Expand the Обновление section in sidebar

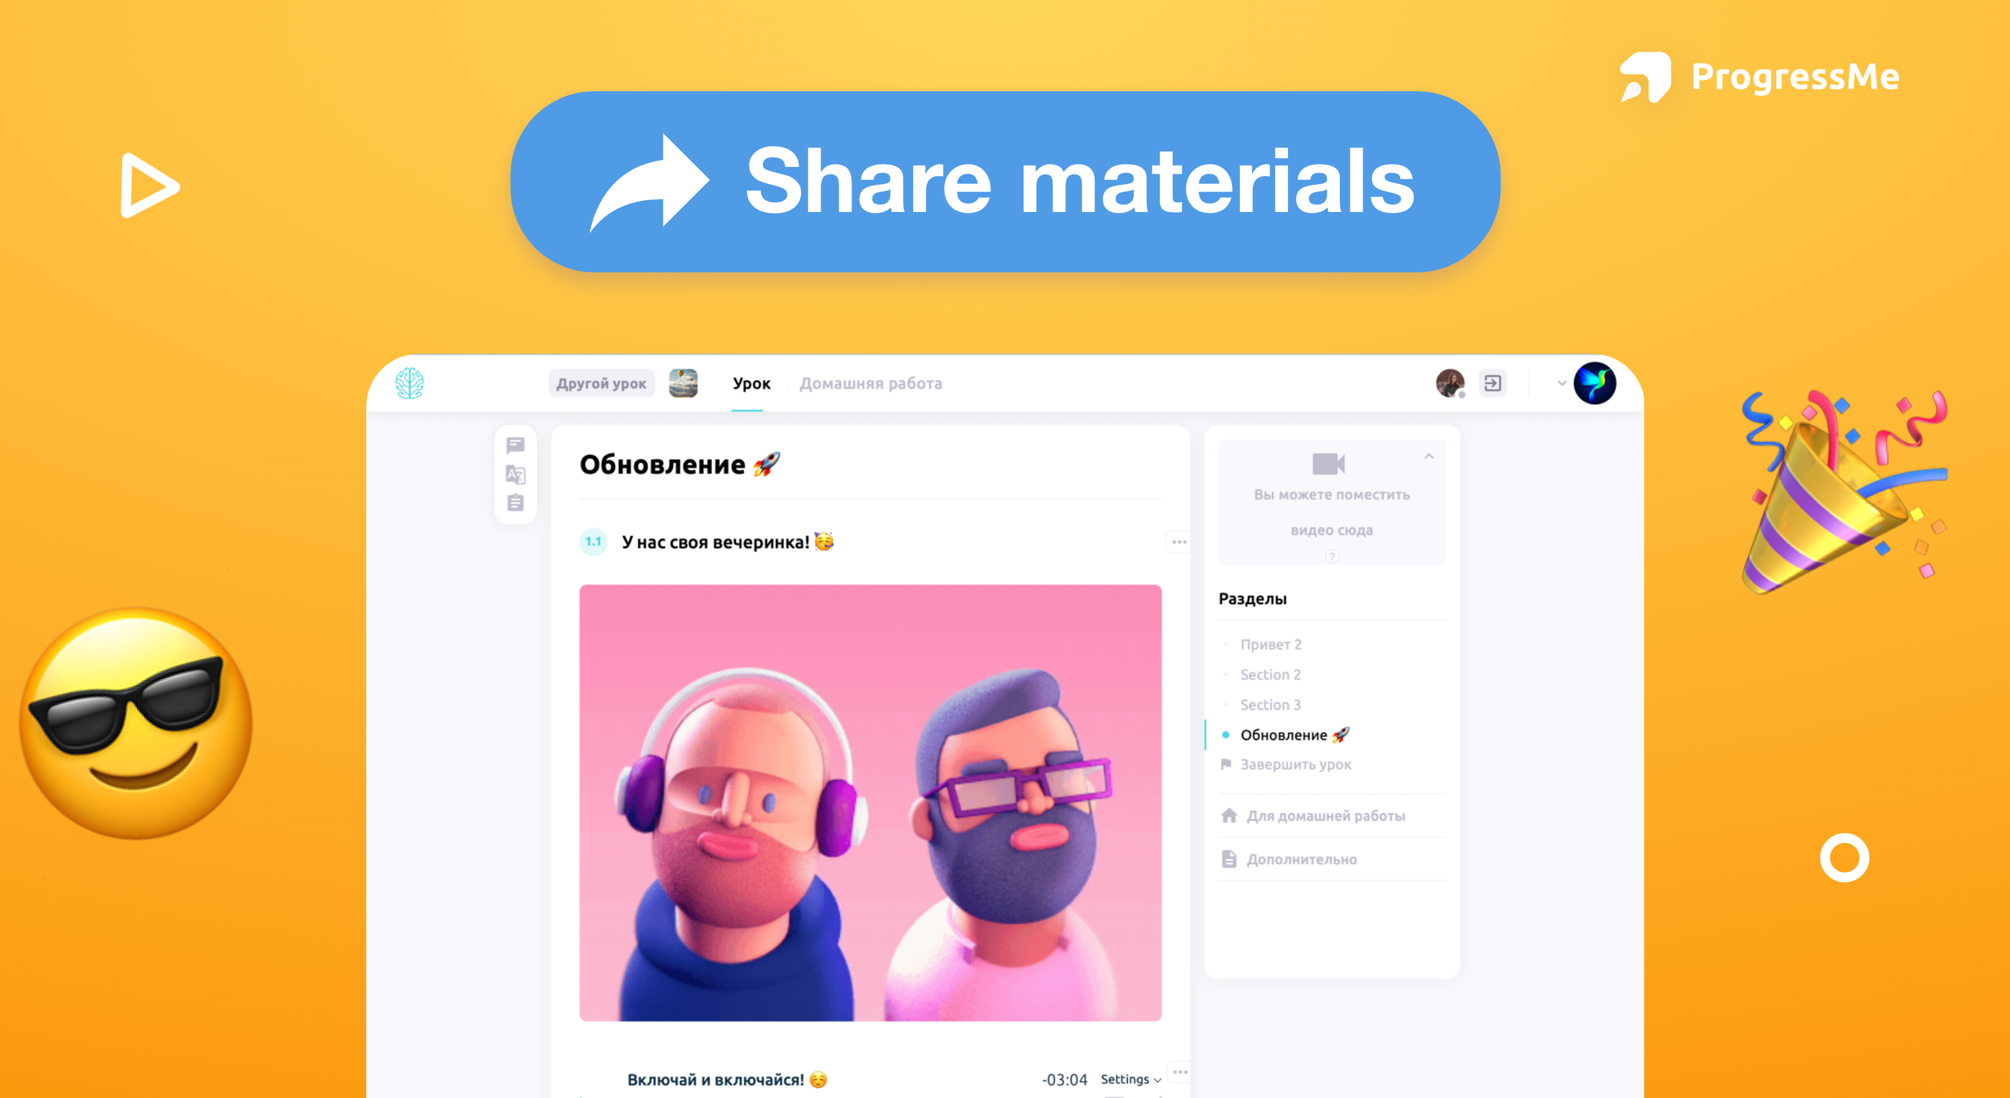(1293, 736)
